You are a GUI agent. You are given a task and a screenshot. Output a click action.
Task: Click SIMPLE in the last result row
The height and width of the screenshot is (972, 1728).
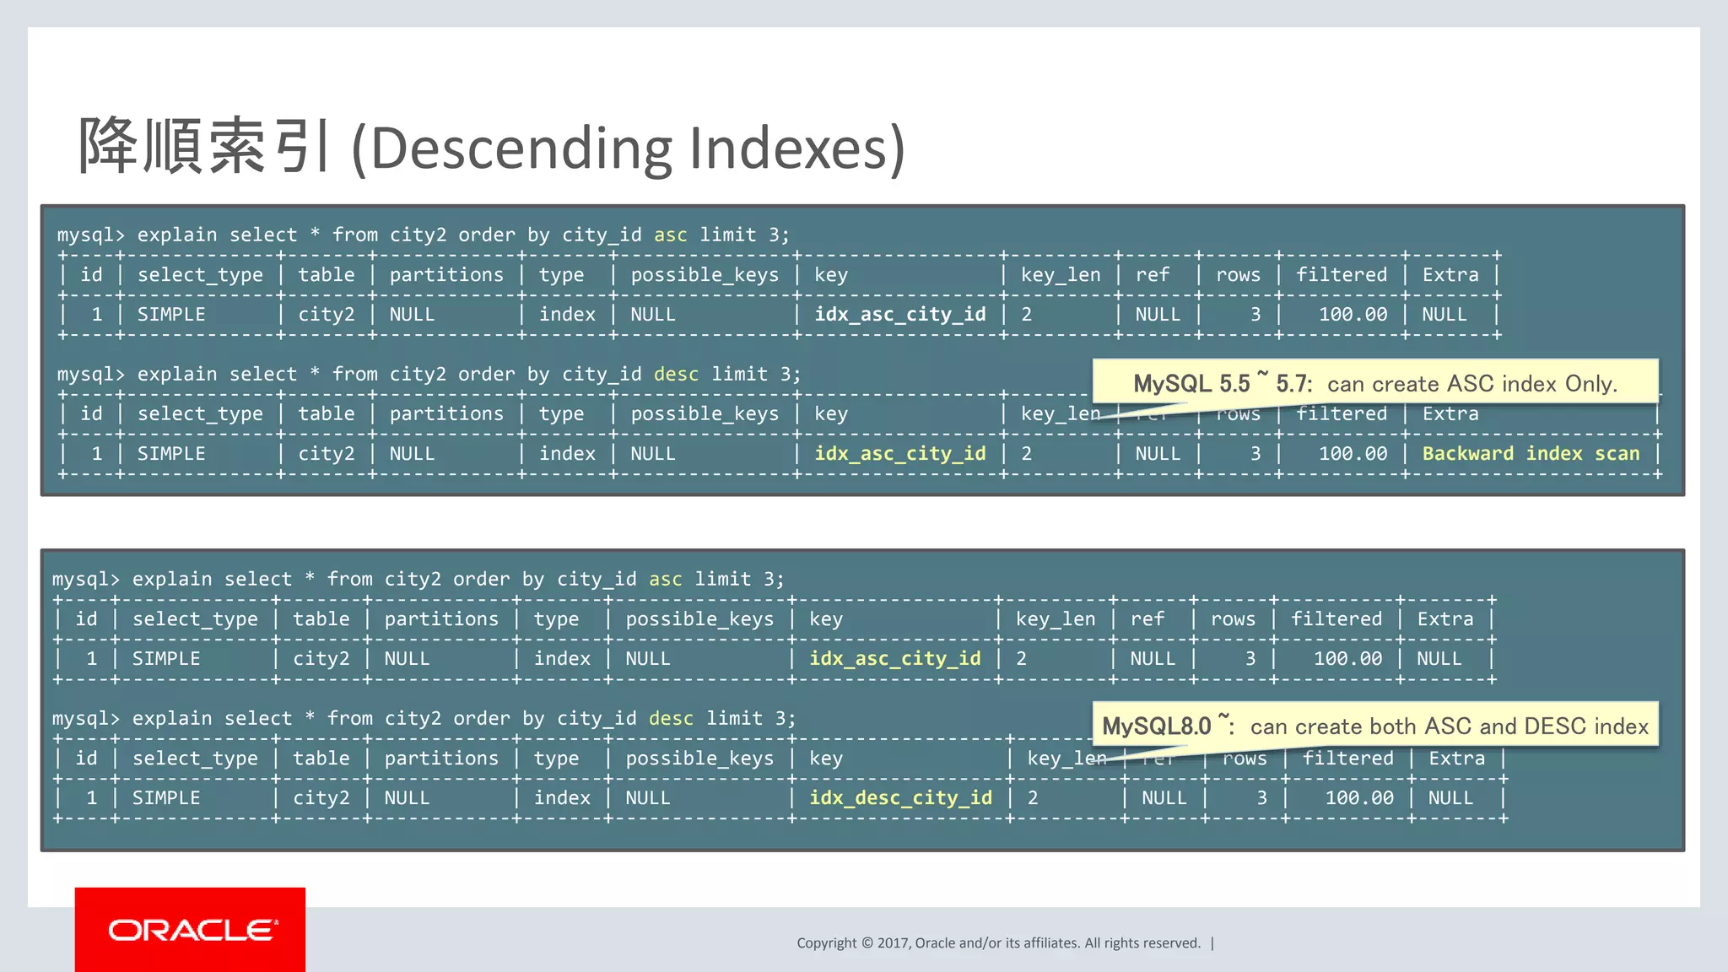click(x=166, y=798)
